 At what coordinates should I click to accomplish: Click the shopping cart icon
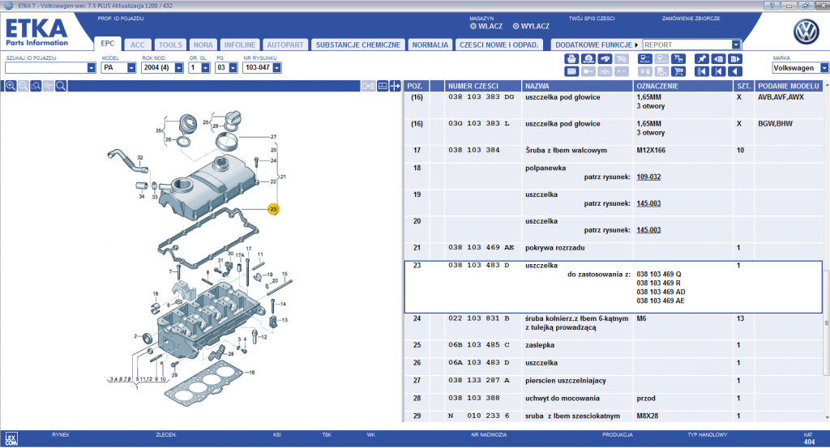[x=678, y=71]
